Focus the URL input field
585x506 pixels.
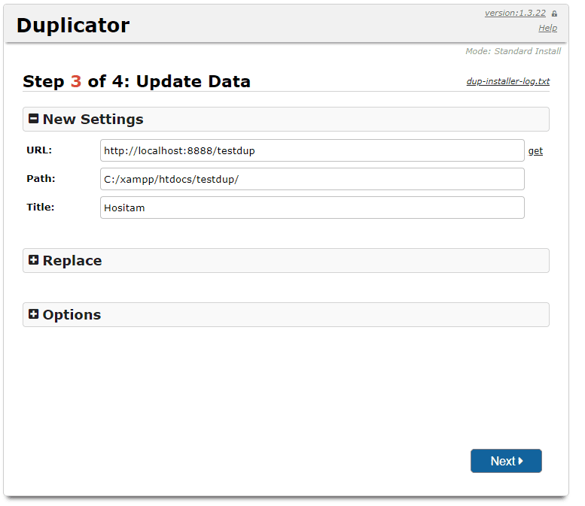pos(312,150)
